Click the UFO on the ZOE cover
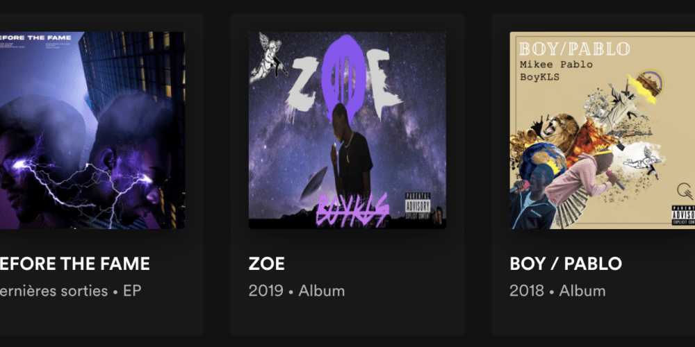 pos(313,184)
